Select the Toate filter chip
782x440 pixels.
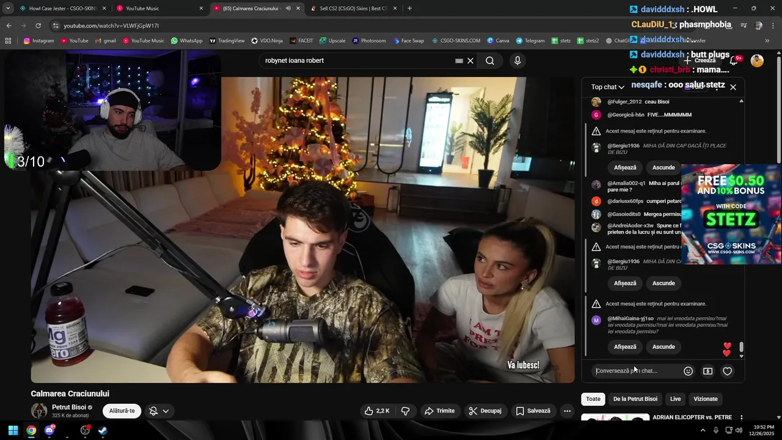point(593,399)
